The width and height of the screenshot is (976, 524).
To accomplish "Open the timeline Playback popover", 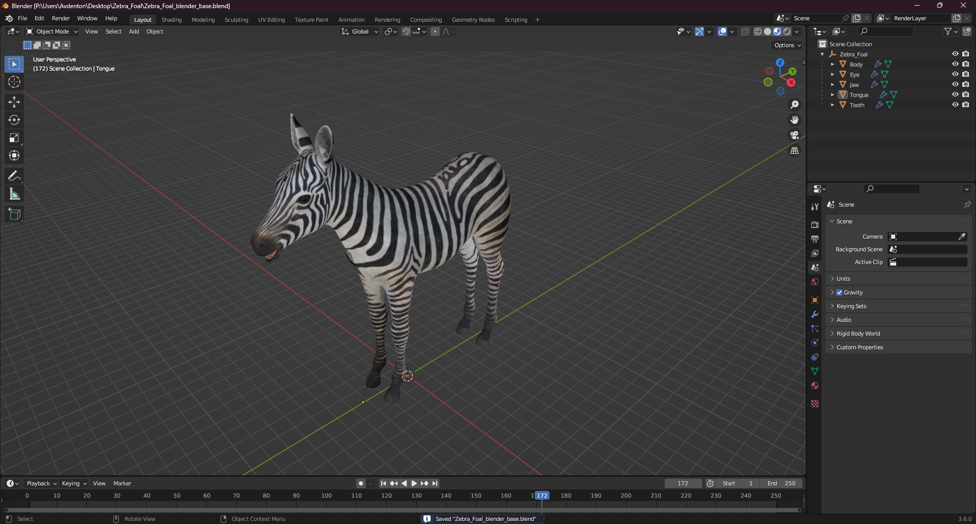I will point(41,483).
